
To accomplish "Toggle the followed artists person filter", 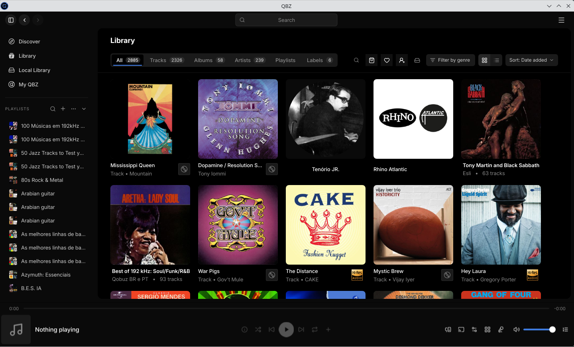I will point(402,60).
